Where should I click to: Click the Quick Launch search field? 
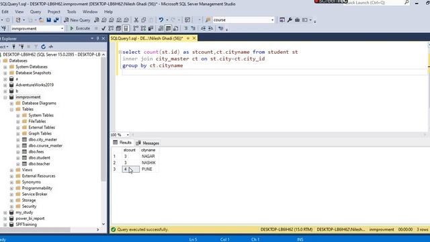pyautogui.click(x=374, y=3)
